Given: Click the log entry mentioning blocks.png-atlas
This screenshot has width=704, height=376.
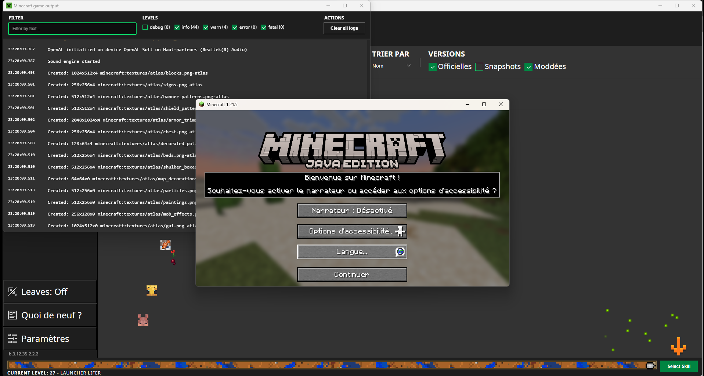Looking at the screenshot, I should (x=127, y=73).
